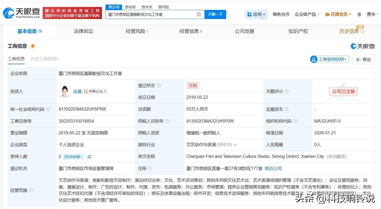Click the help icon next to 经营范围
Image resolution: width=381 pixels, height=209 pixels.
coord(31,190)
